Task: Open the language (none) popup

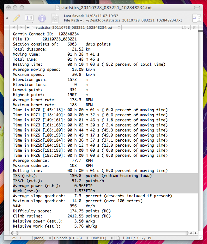Action: pos(42,238)
